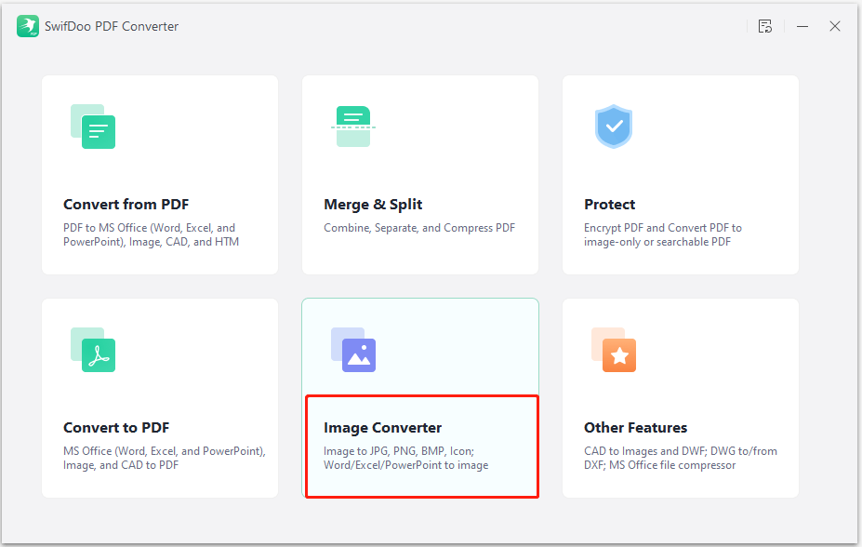Screen dimensions: 862x547
Task: Click 'CAD to Images and DWF' description
Action: tap(681, 458)
